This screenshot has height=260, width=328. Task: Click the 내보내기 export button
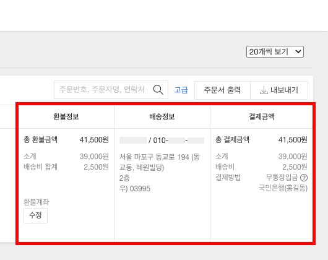pyautogui.click(x=279, y=90)
